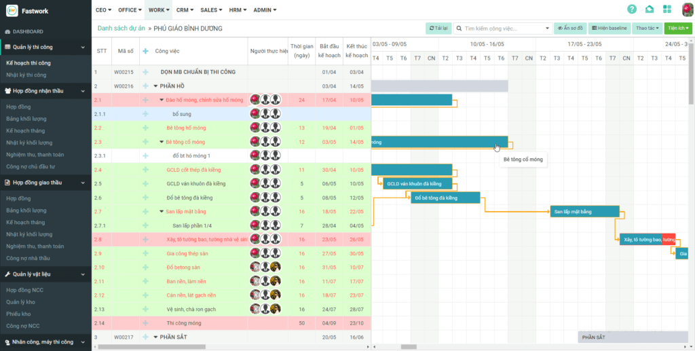
Task: Click plus icon on Đổ bê tông đà kiềng row
Action: 145,197
